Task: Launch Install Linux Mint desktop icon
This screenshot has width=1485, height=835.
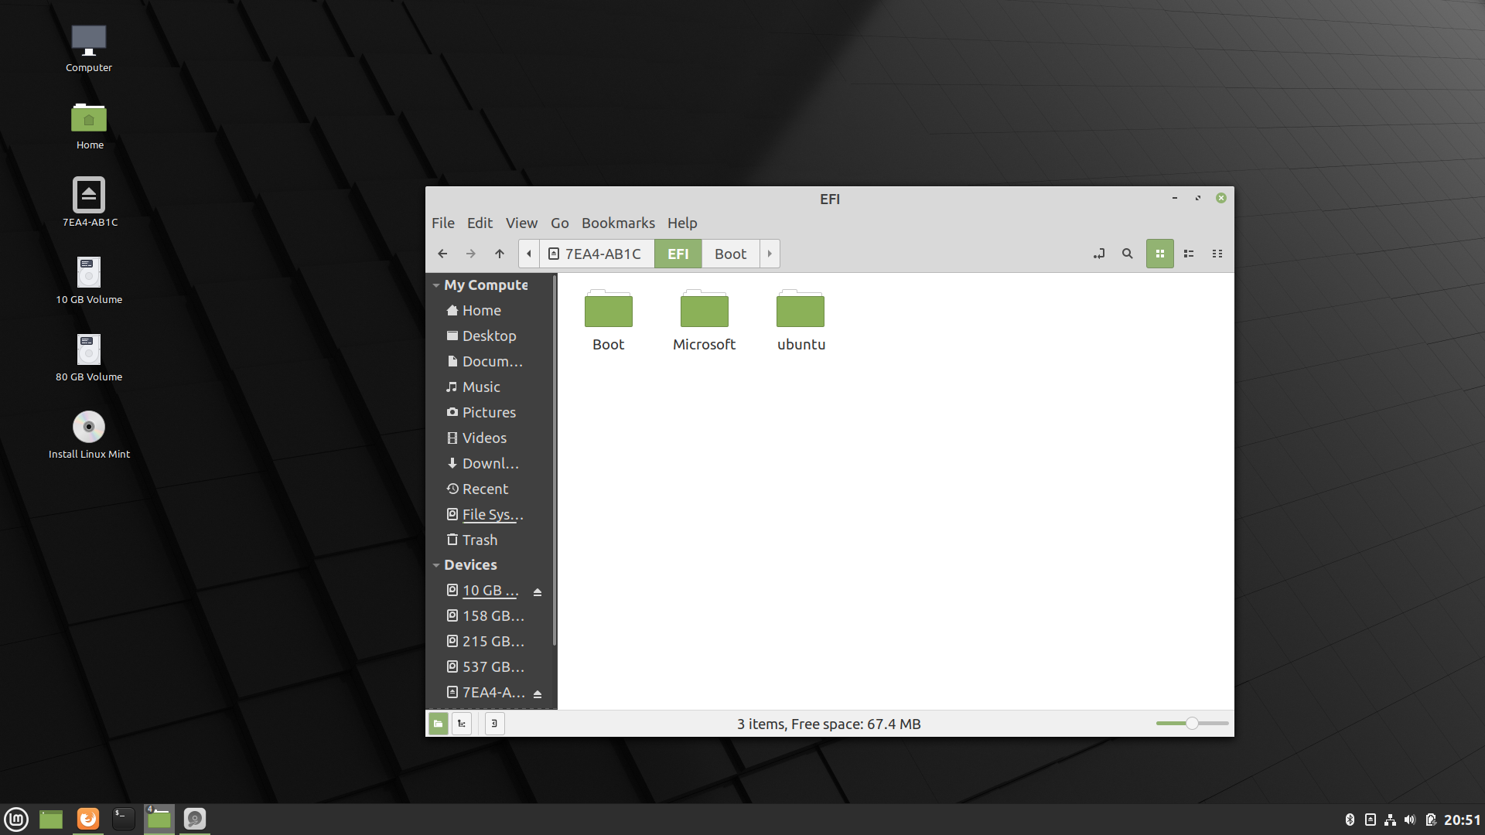Action: pyautogui.click(x=89, y=435)
